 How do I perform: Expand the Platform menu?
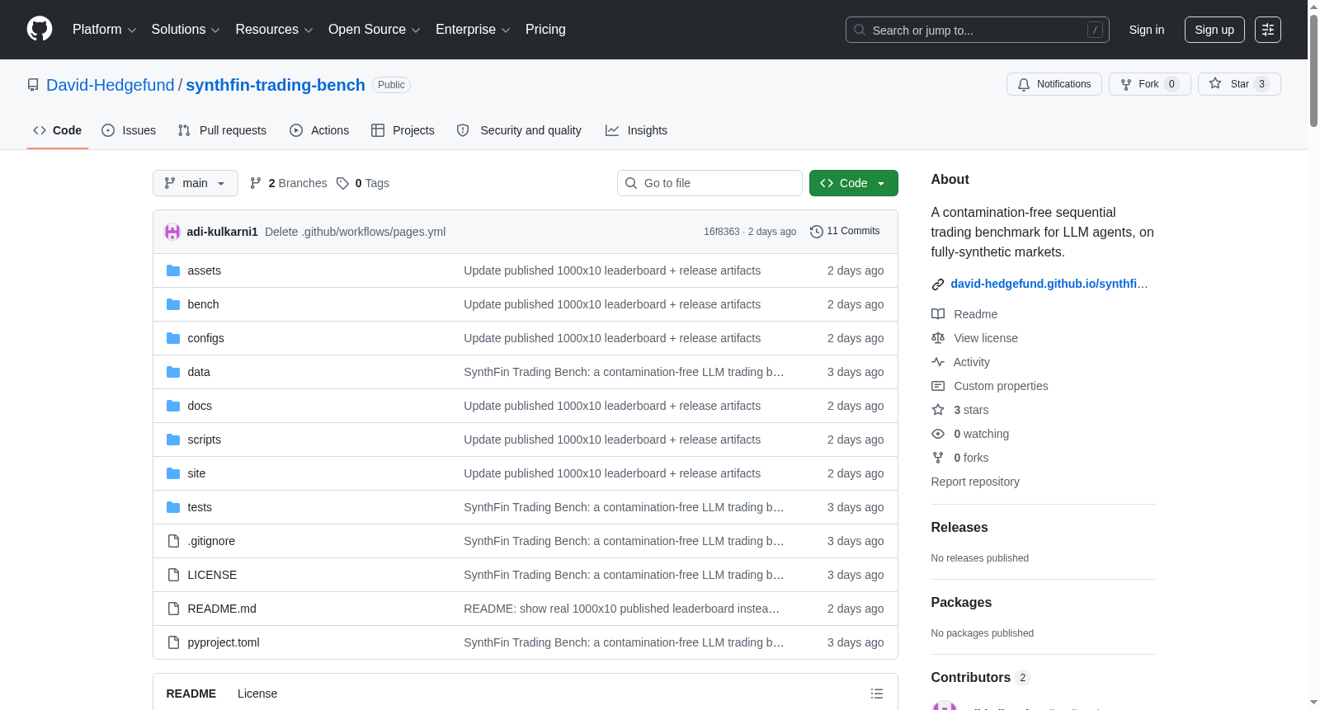tap(105, 30)
